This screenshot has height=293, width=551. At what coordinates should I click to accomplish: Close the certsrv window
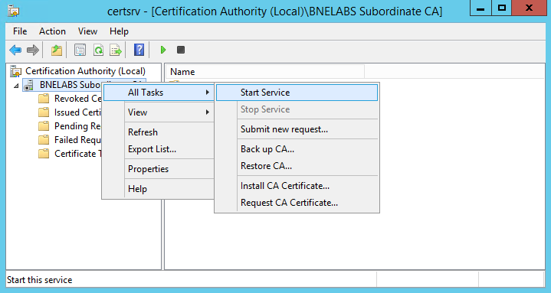(x=529, y=8)
